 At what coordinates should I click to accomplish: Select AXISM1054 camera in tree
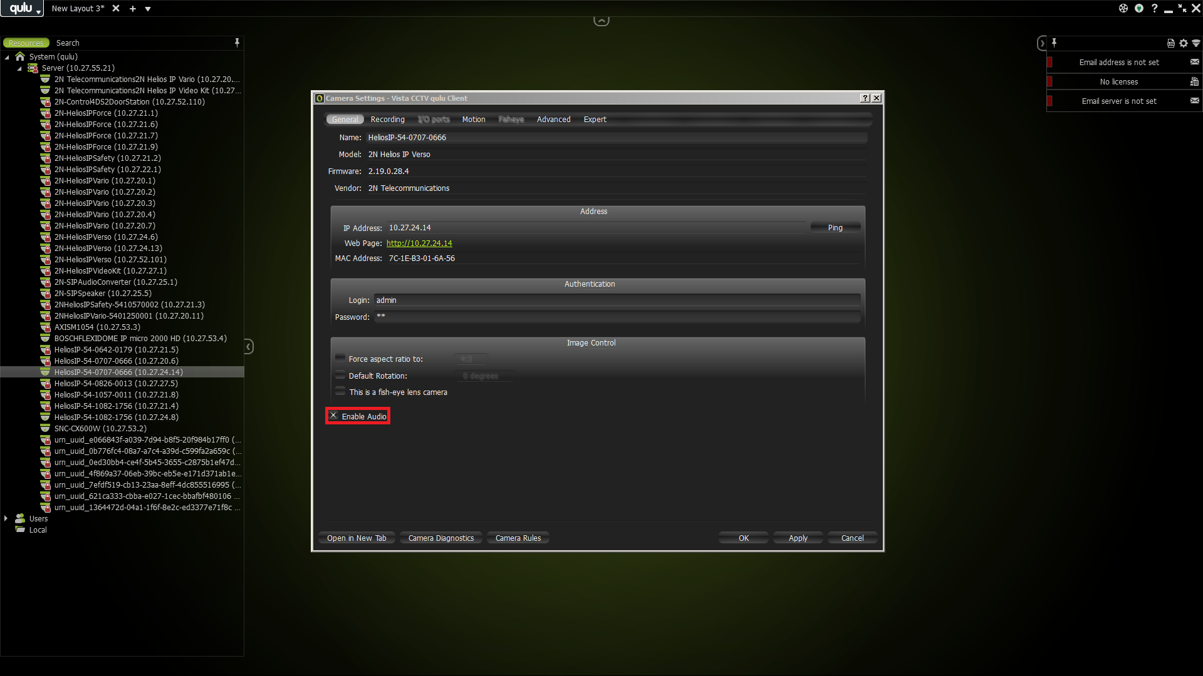pyautogui.click(x=97, y=327)
